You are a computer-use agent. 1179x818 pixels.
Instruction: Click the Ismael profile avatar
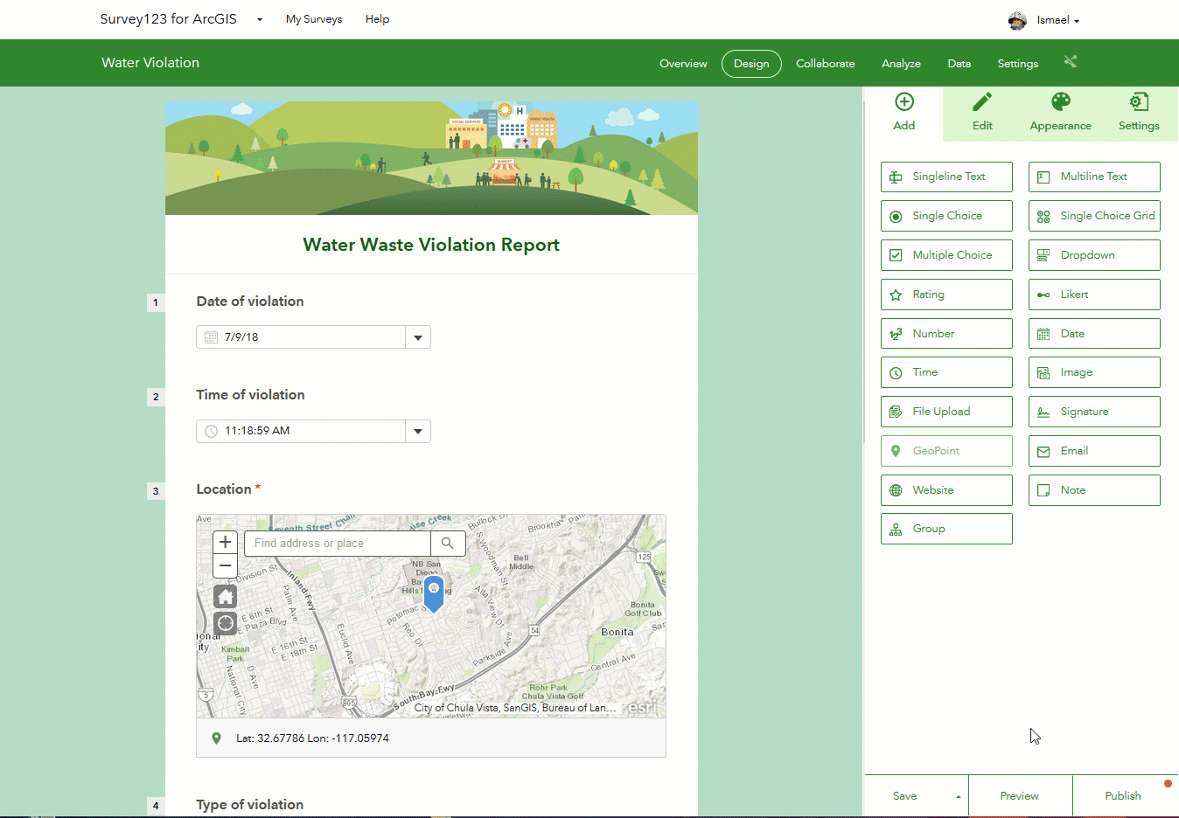pos(1017,21)
